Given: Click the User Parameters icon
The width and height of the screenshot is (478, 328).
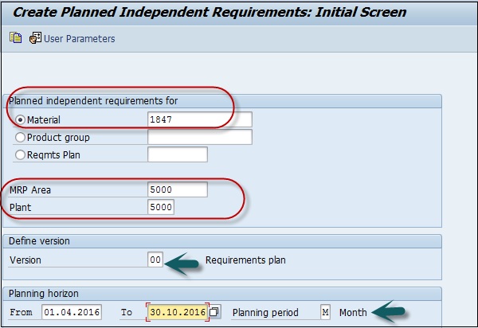Looking at the screenshot, I should point(35,38).
